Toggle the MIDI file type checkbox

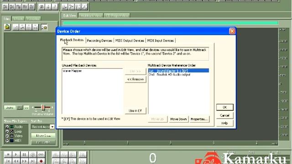click(x=7, y=141)
